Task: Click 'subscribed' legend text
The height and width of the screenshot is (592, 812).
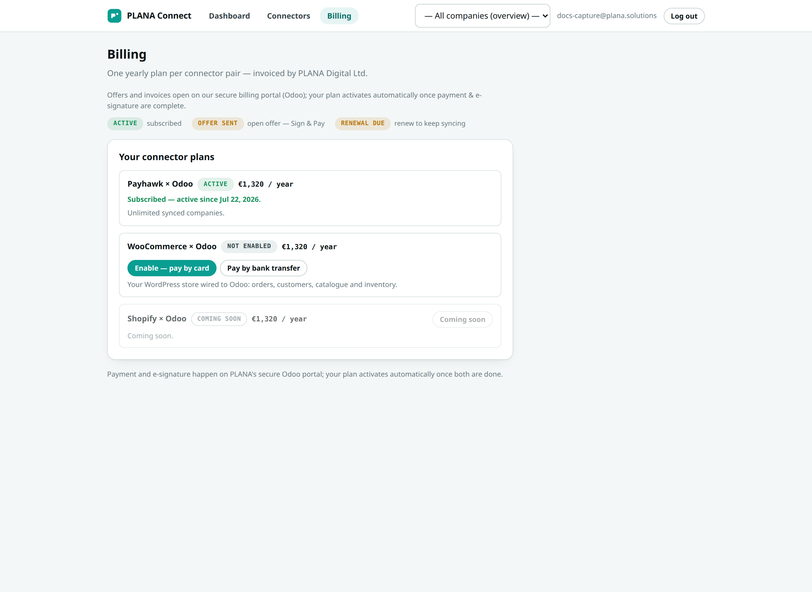Action: click(x=164, y=123)
